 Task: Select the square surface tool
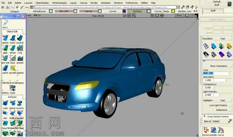(x=20, y=113)
